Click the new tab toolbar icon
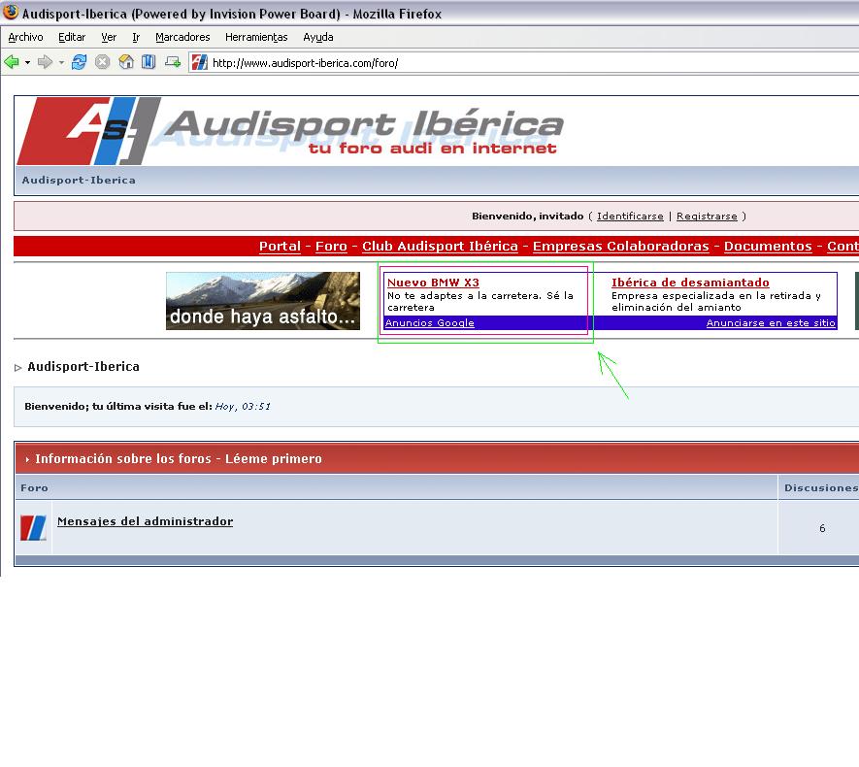The height and width of the screenshot is (767, 859). point(173,61)
